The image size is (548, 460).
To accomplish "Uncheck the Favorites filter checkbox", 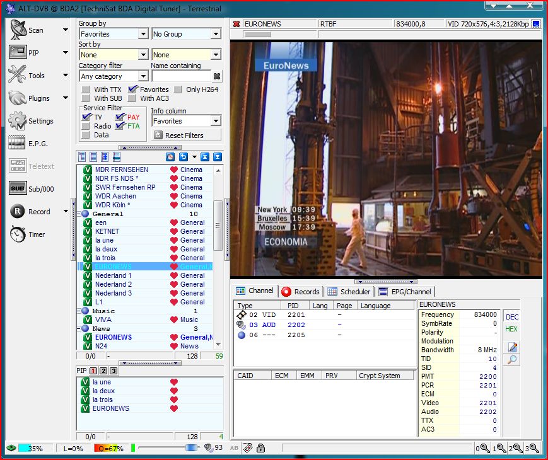I will click(x=132, y=89).
